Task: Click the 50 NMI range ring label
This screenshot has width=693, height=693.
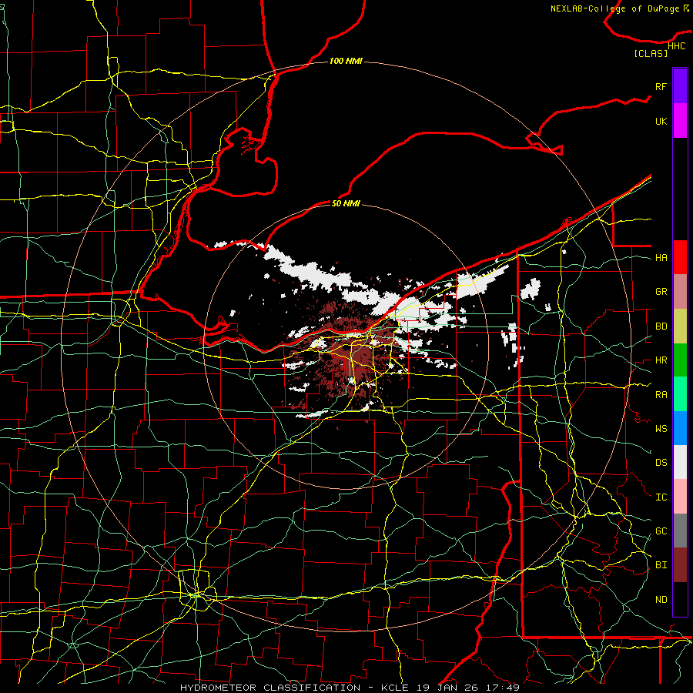Action: tap(346, 203)
